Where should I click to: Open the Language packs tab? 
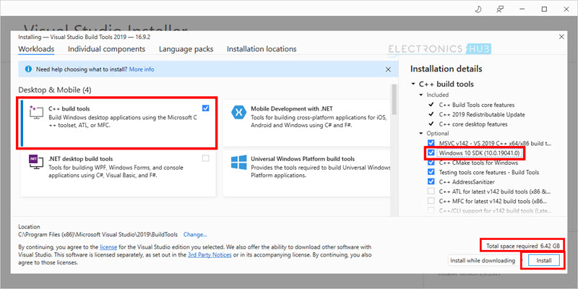(186, 49)
